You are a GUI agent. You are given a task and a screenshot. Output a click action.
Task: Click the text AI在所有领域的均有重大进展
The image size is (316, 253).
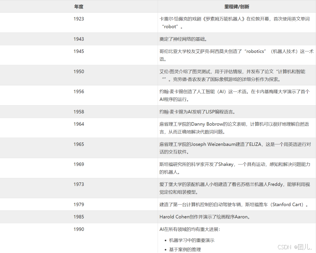(x=190, y=229)
